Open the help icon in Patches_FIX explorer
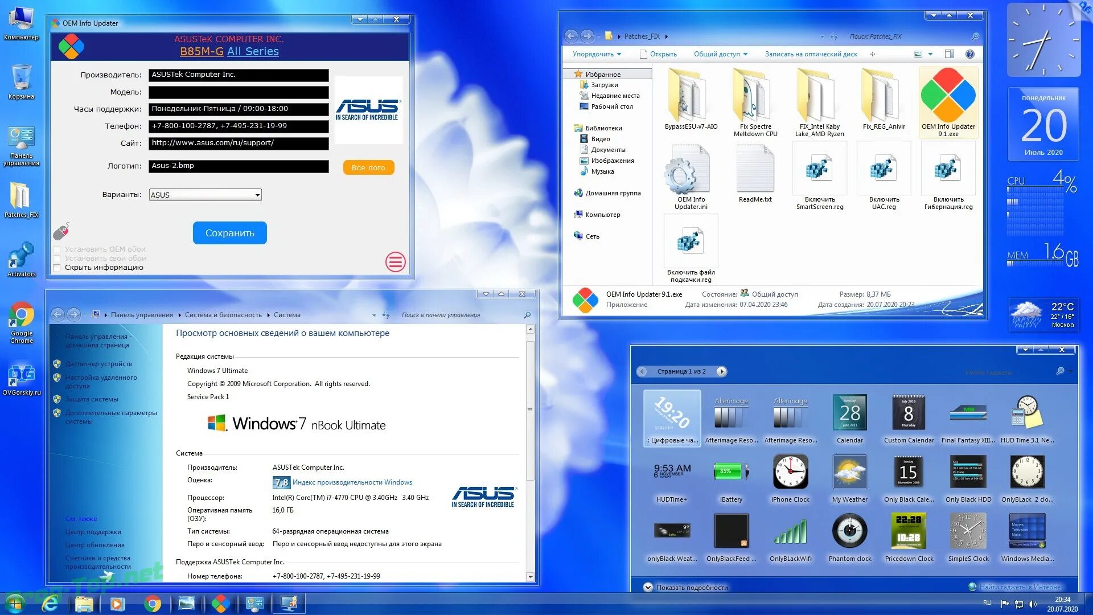Screen dimensions: 1093x615 [x=969, y=54]
